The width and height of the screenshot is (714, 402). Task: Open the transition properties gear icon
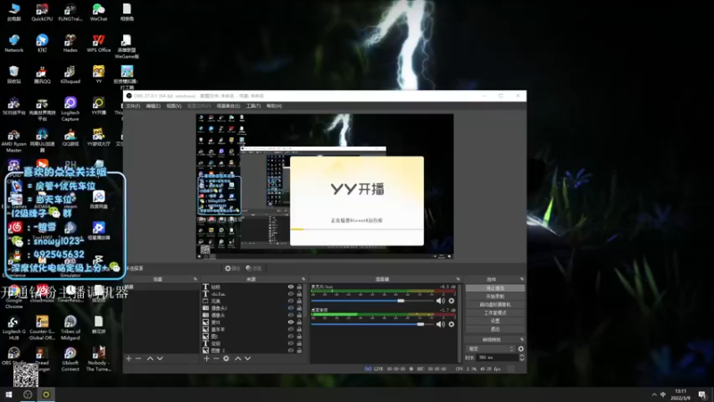point(521,348)
